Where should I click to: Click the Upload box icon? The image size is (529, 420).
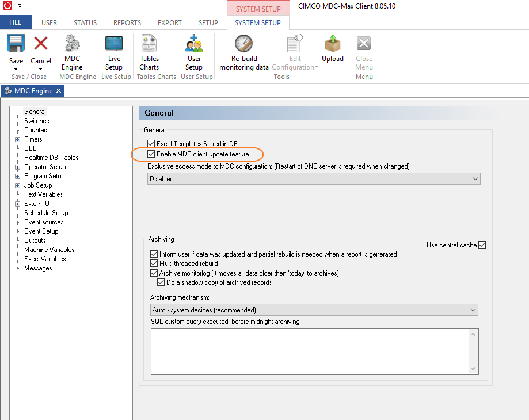(333, 43)
